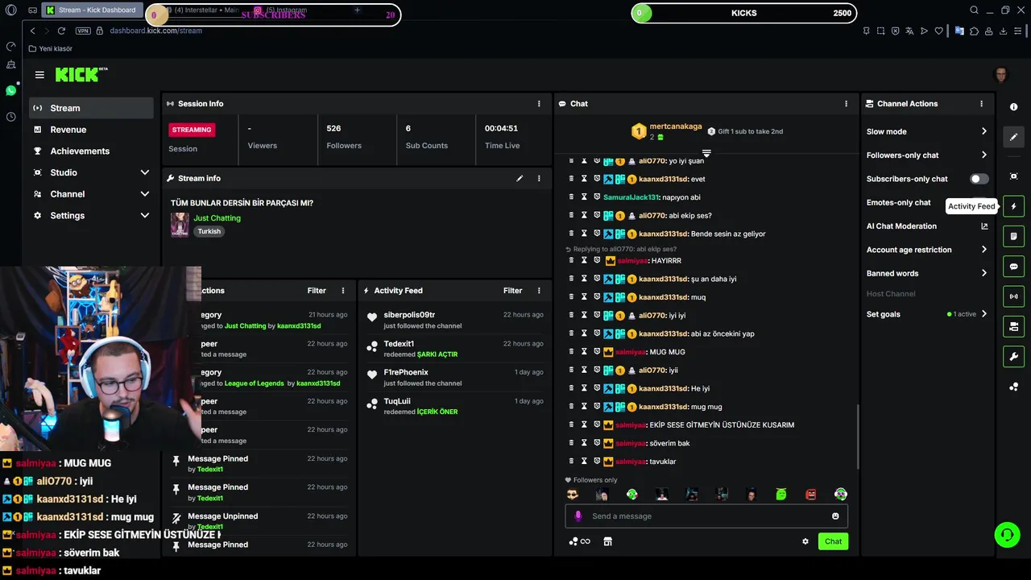Open the profile avatar menu
Screen dimensions: 1031x580
pos(1001,75)
